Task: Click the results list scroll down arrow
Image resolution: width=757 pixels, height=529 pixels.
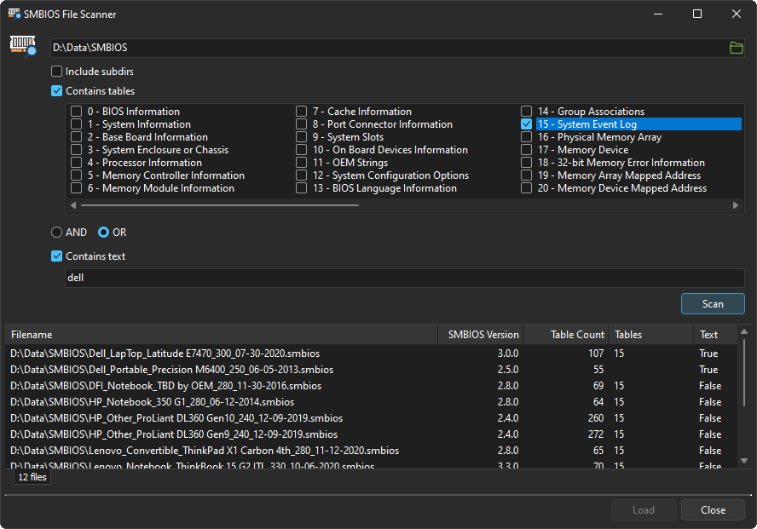Action: [x=744, y=461]
